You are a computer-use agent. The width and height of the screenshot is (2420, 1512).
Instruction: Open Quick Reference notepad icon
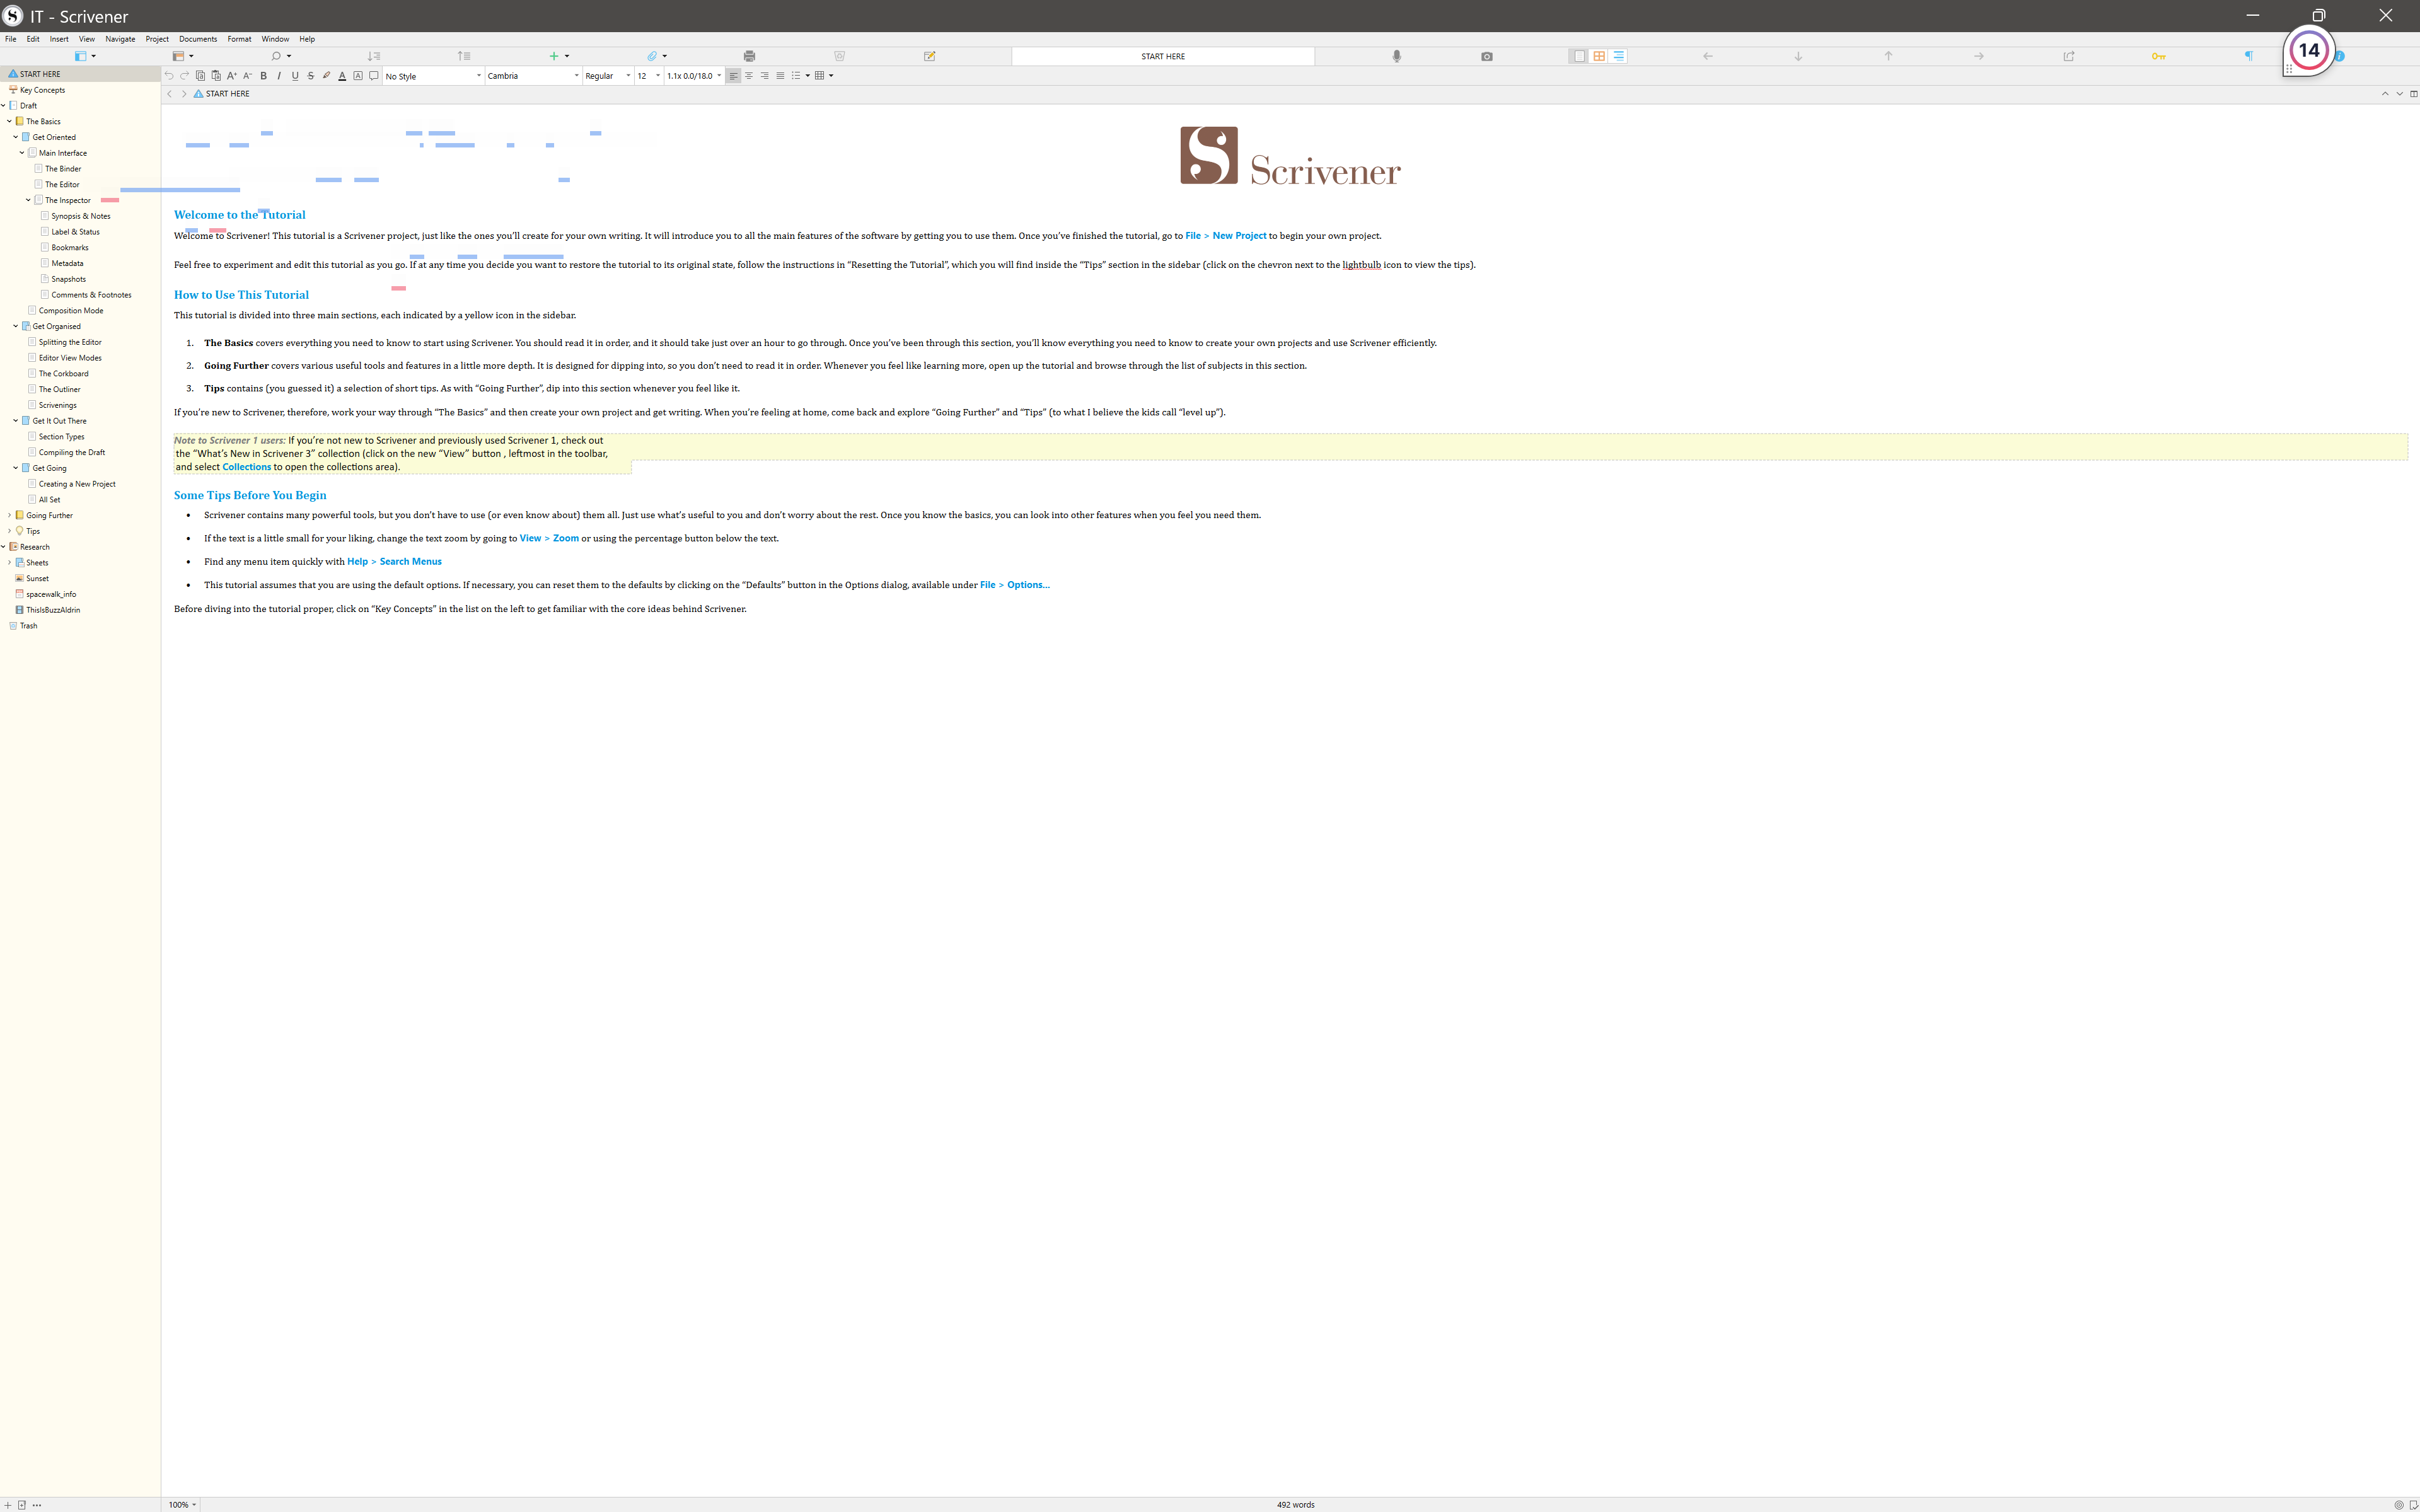(x=929, y=56)
